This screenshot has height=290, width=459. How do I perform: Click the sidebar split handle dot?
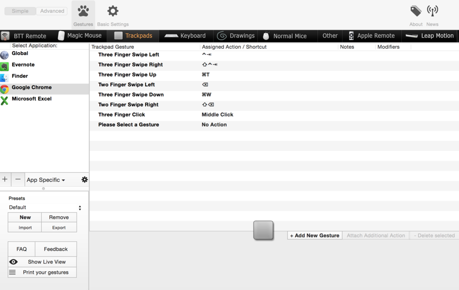tap(43, 188)
